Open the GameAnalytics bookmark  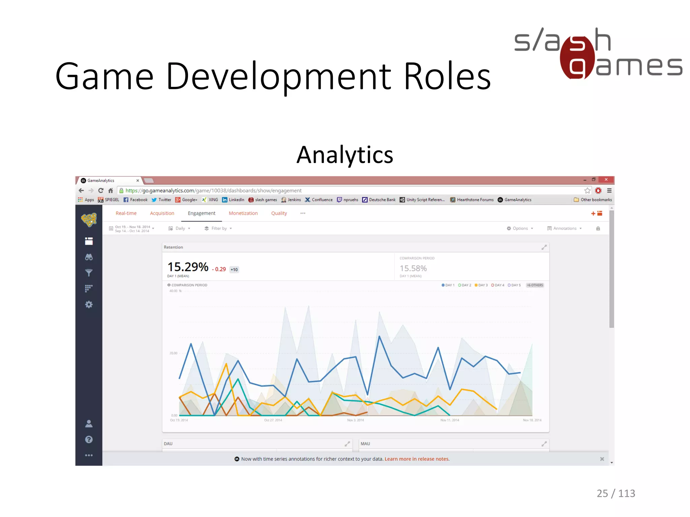[514, 200]
